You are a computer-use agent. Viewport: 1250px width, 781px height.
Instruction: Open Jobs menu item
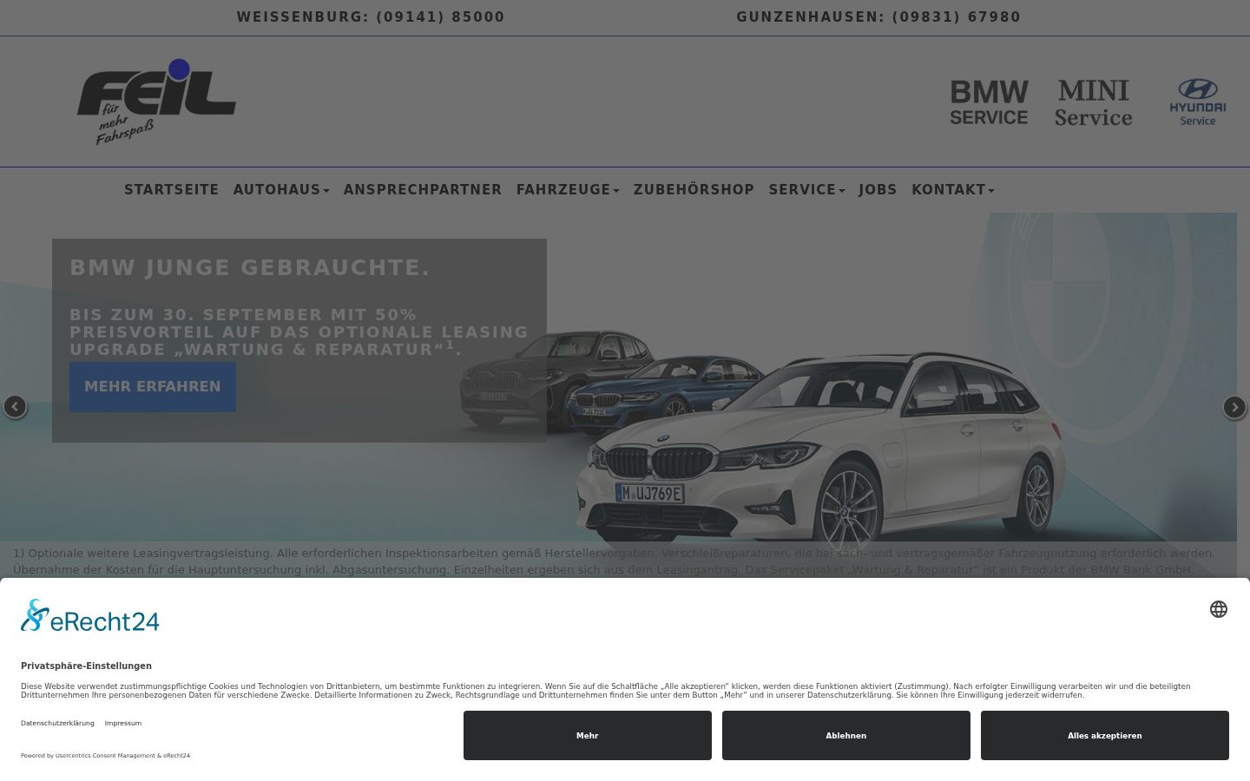pos(878,189)
